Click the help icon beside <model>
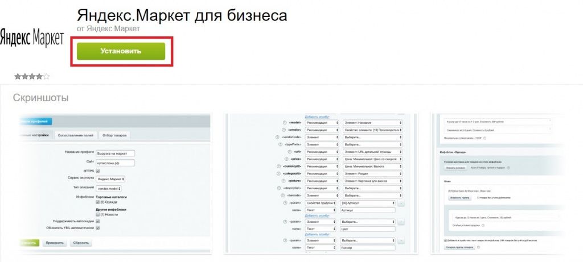The width and height of the screenshot is (583, 262). pyautogui.click(x=284, y=122)
